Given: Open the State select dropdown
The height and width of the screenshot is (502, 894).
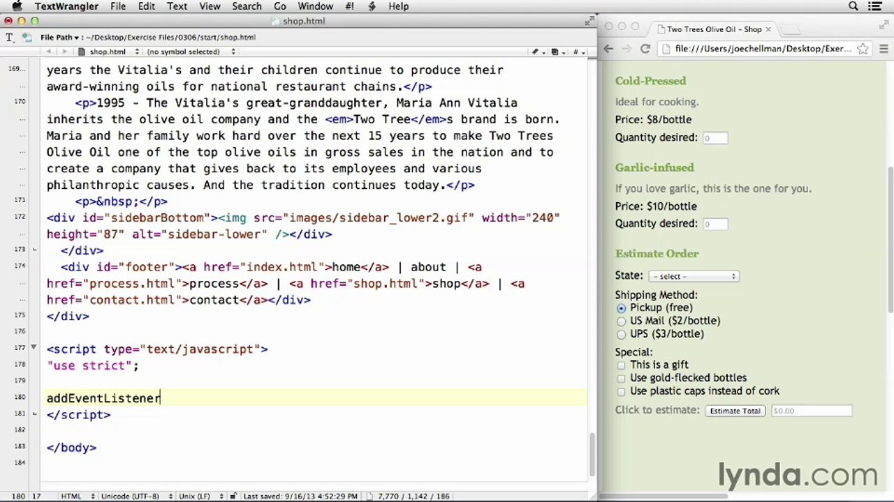Looking at the screenshot, I should coord(694,276).
